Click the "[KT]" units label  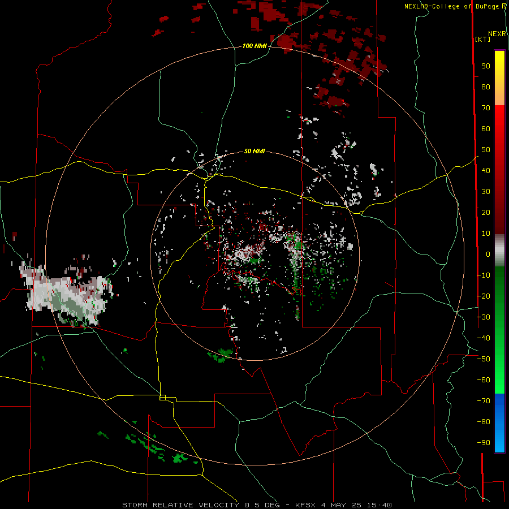tap(483, 39)
